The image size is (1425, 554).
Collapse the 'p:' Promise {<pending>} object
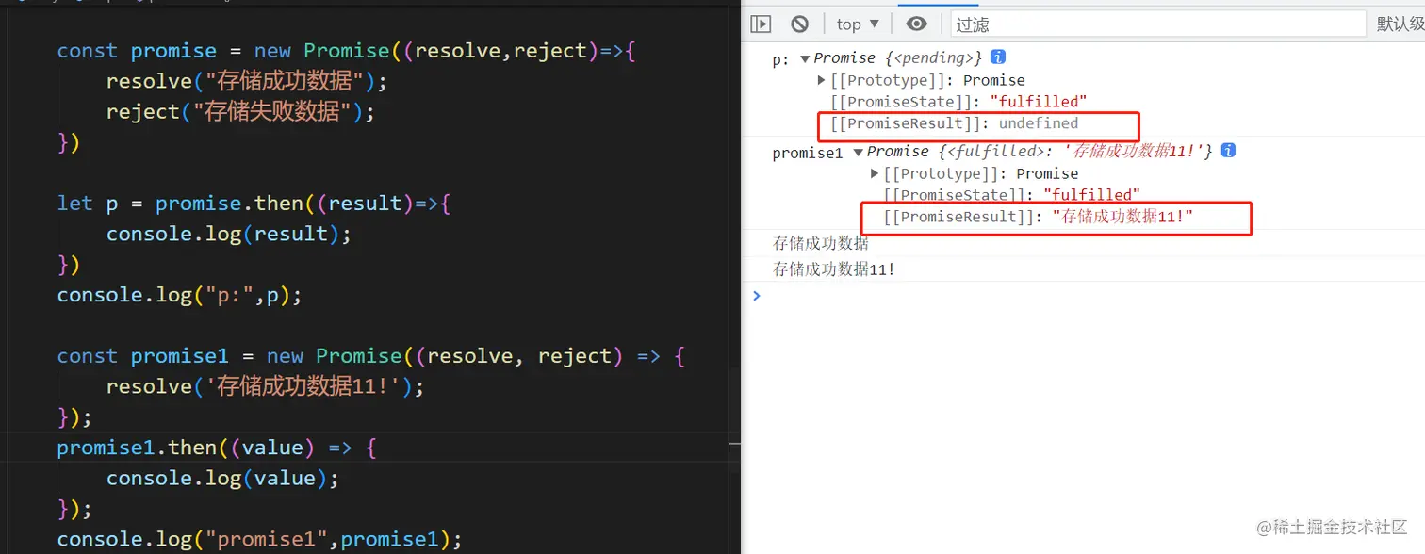pyautogui.click(x=805, y=58)
